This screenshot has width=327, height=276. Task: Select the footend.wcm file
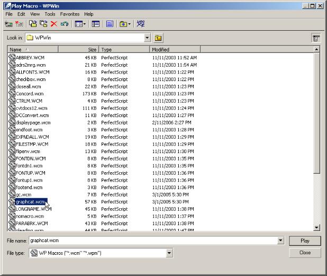(29, 188)
